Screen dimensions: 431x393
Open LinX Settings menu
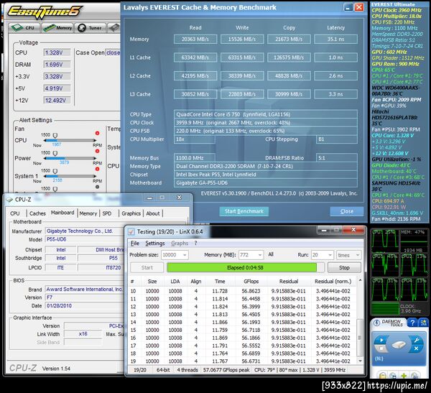pyautogui.click(x=154, y=243)
